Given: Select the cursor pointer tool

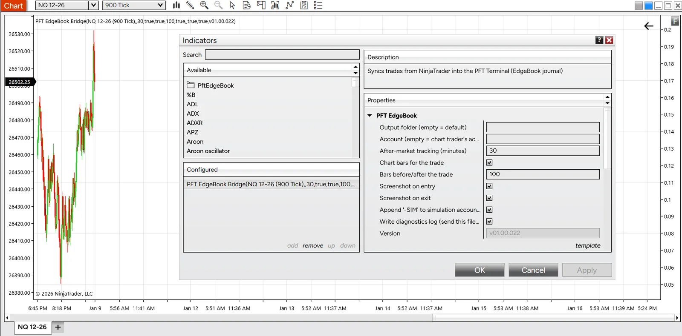Looking at the screenshot, I should coord(232,5).
